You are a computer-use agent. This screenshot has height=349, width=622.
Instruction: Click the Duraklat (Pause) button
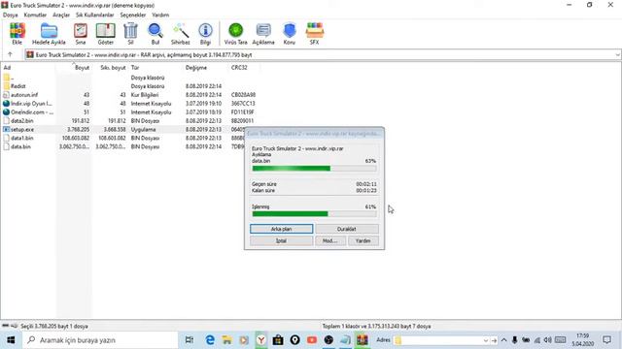347,229
